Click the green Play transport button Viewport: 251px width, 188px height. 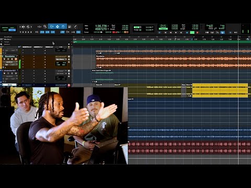[192, 32]
